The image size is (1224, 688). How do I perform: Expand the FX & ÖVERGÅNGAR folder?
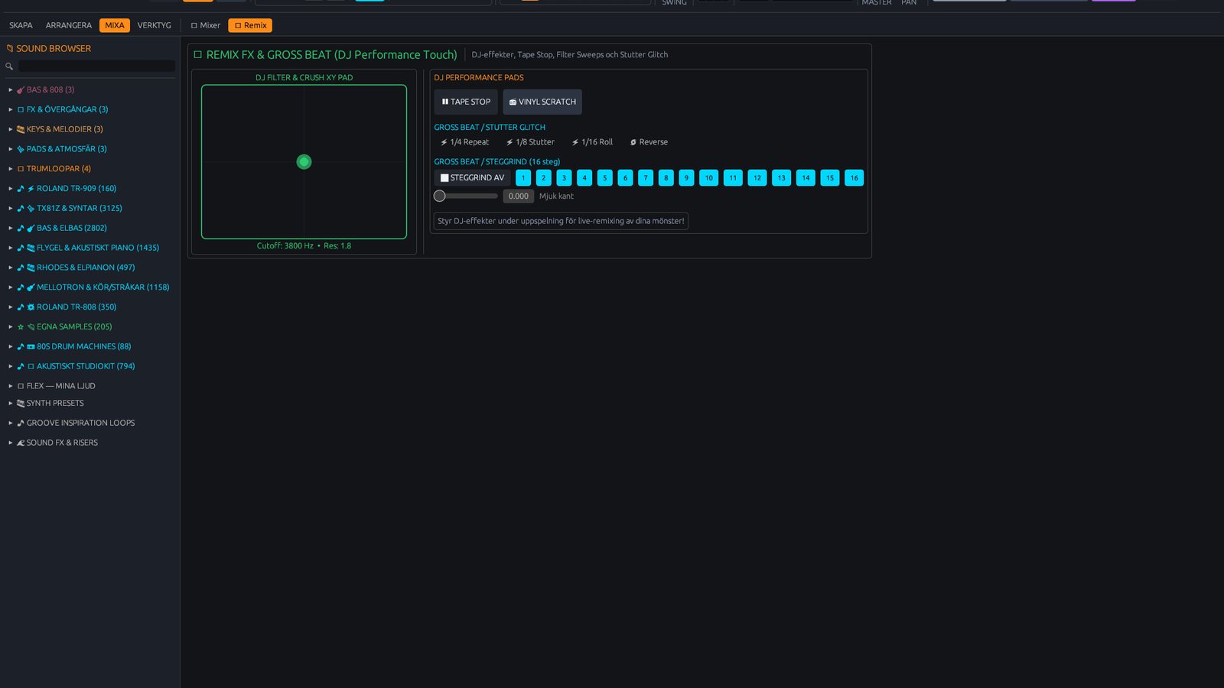point(11,110)
